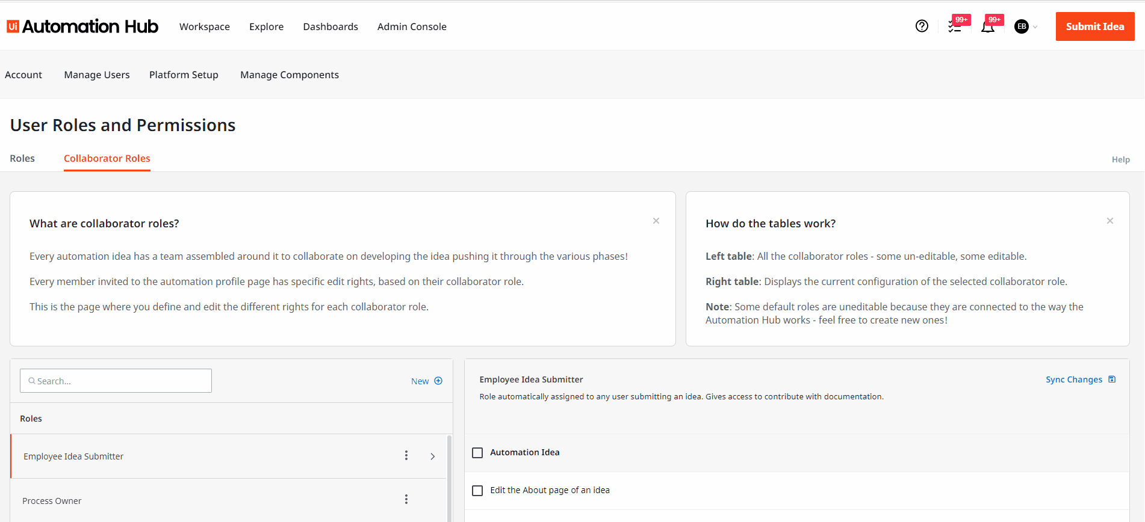The image size is (1145, 522).
Task: Click the Roles column header
Action: click(x=31, y=419)
